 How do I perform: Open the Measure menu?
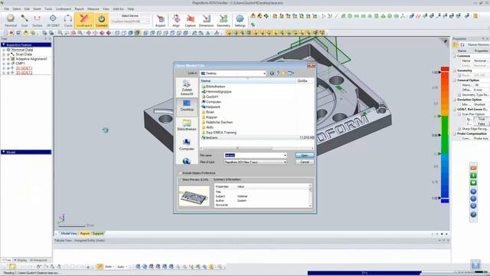tap(93, 8)
